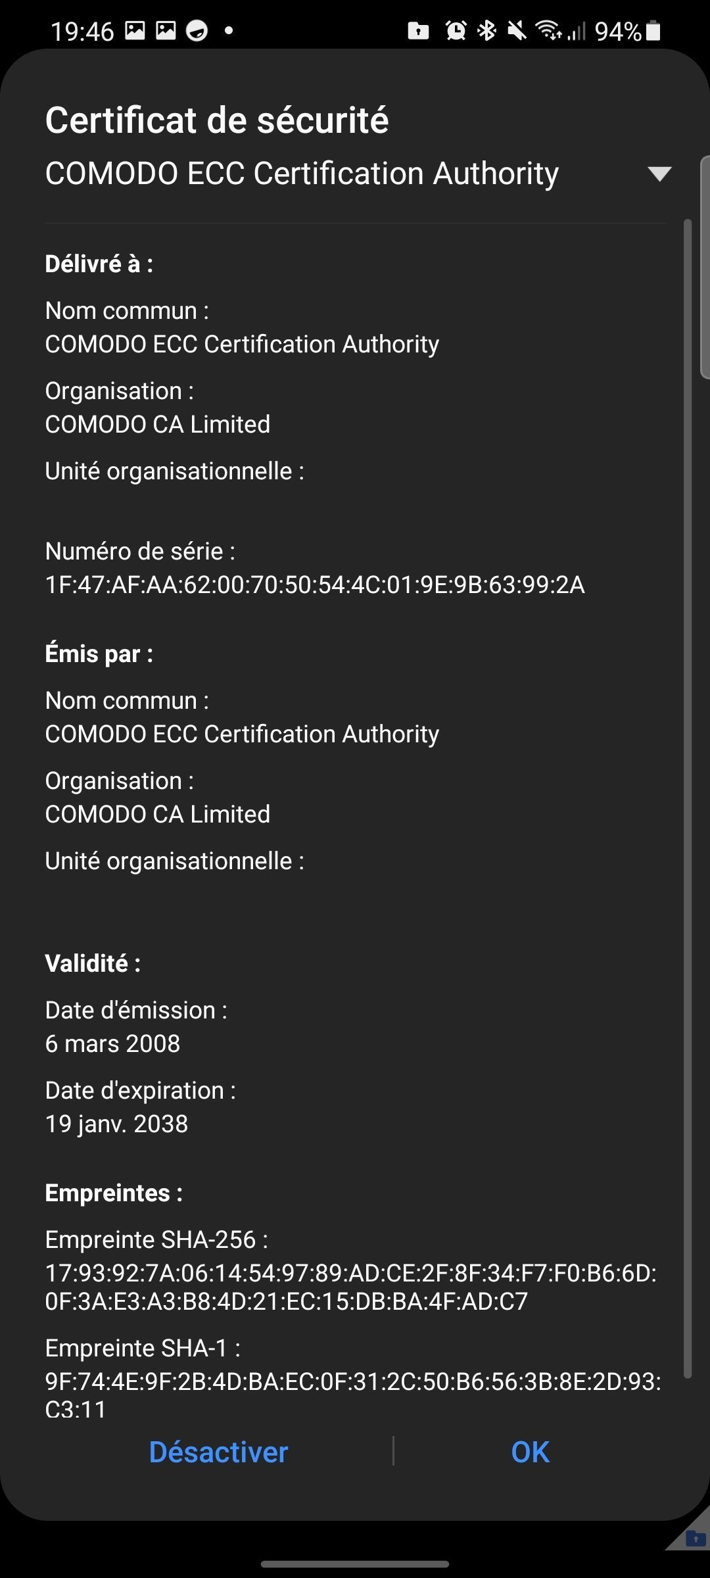Tap the SHA-1 fingerprint value

tap(353, 1395)
